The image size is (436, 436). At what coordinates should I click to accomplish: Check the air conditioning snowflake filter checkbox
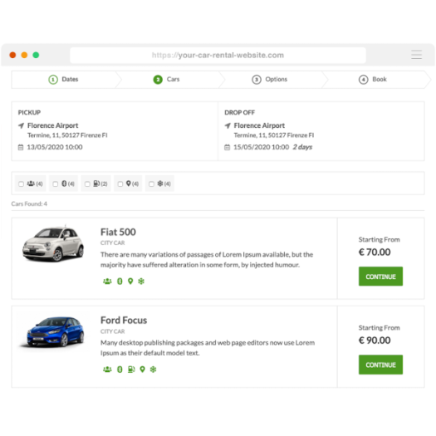(151, 184)
